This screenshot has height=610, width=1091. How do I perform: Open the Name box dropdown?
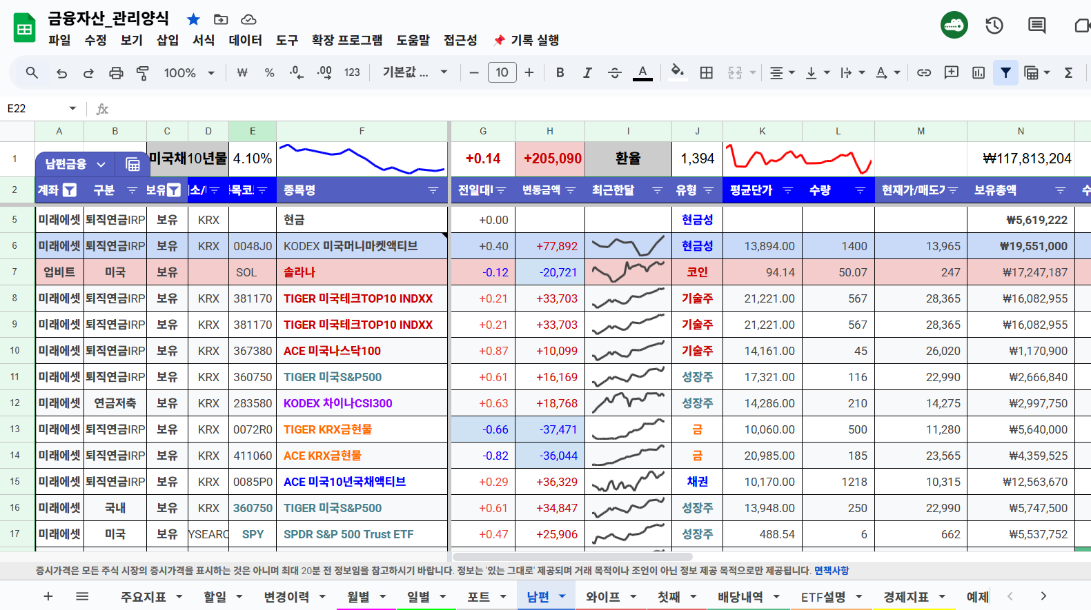click(72, 108)
